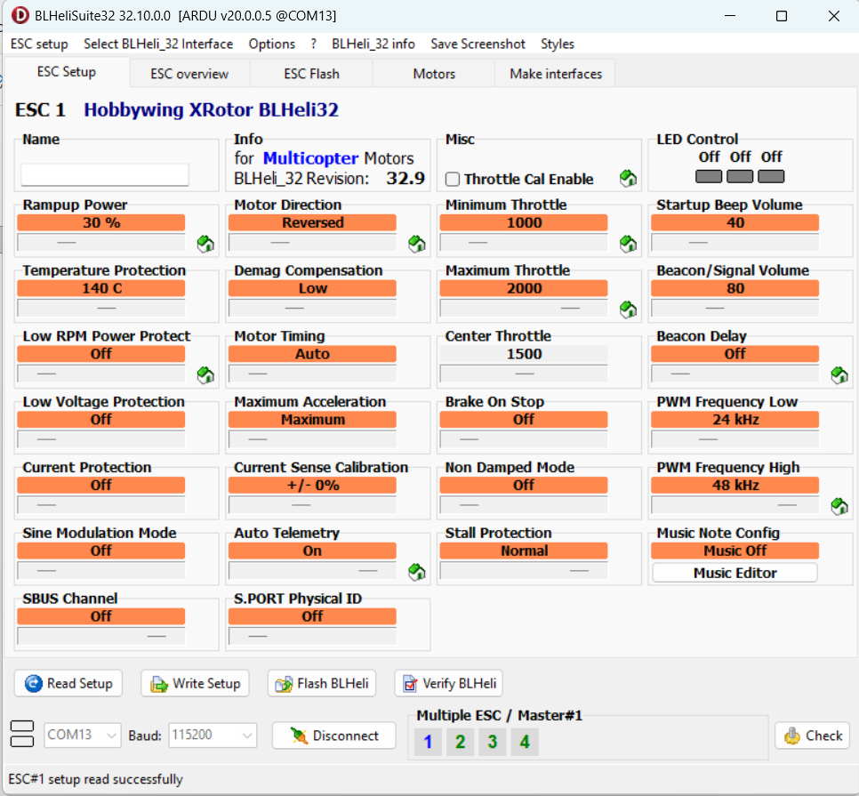Click the ESC Name input field
This screenshot has height=796, width=859.
[105, 174]
